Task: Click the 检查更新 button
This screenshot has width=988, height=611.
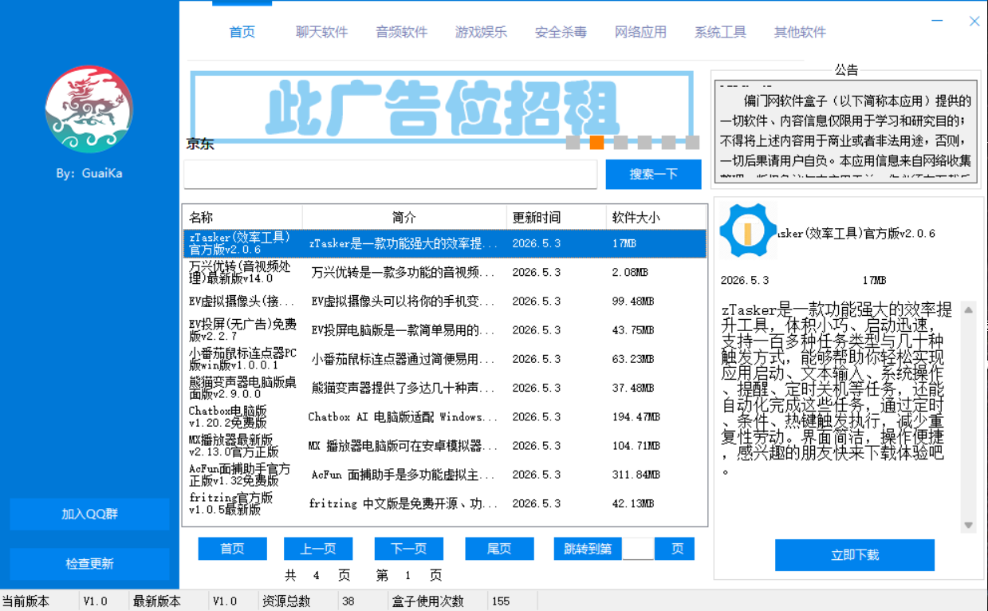Action: click(x=89, y=564)
